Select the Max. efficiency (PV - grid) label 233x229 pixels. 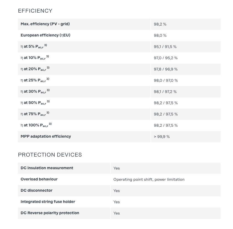[45, 24]
